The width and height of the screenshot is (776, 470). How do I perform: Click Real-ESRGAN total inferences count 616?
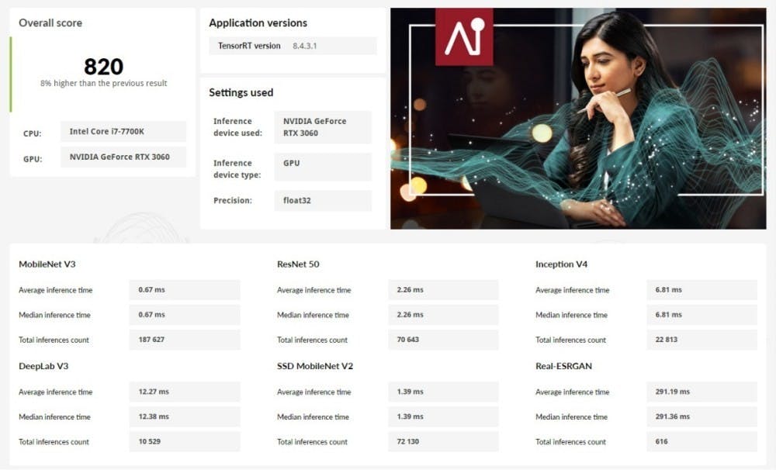point(702,442)
